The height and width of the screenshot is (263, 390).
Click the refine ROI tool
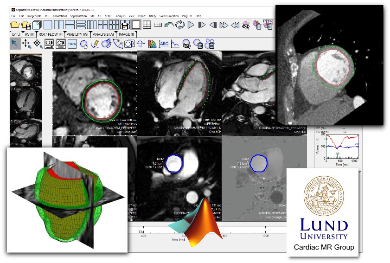(106, 44)
